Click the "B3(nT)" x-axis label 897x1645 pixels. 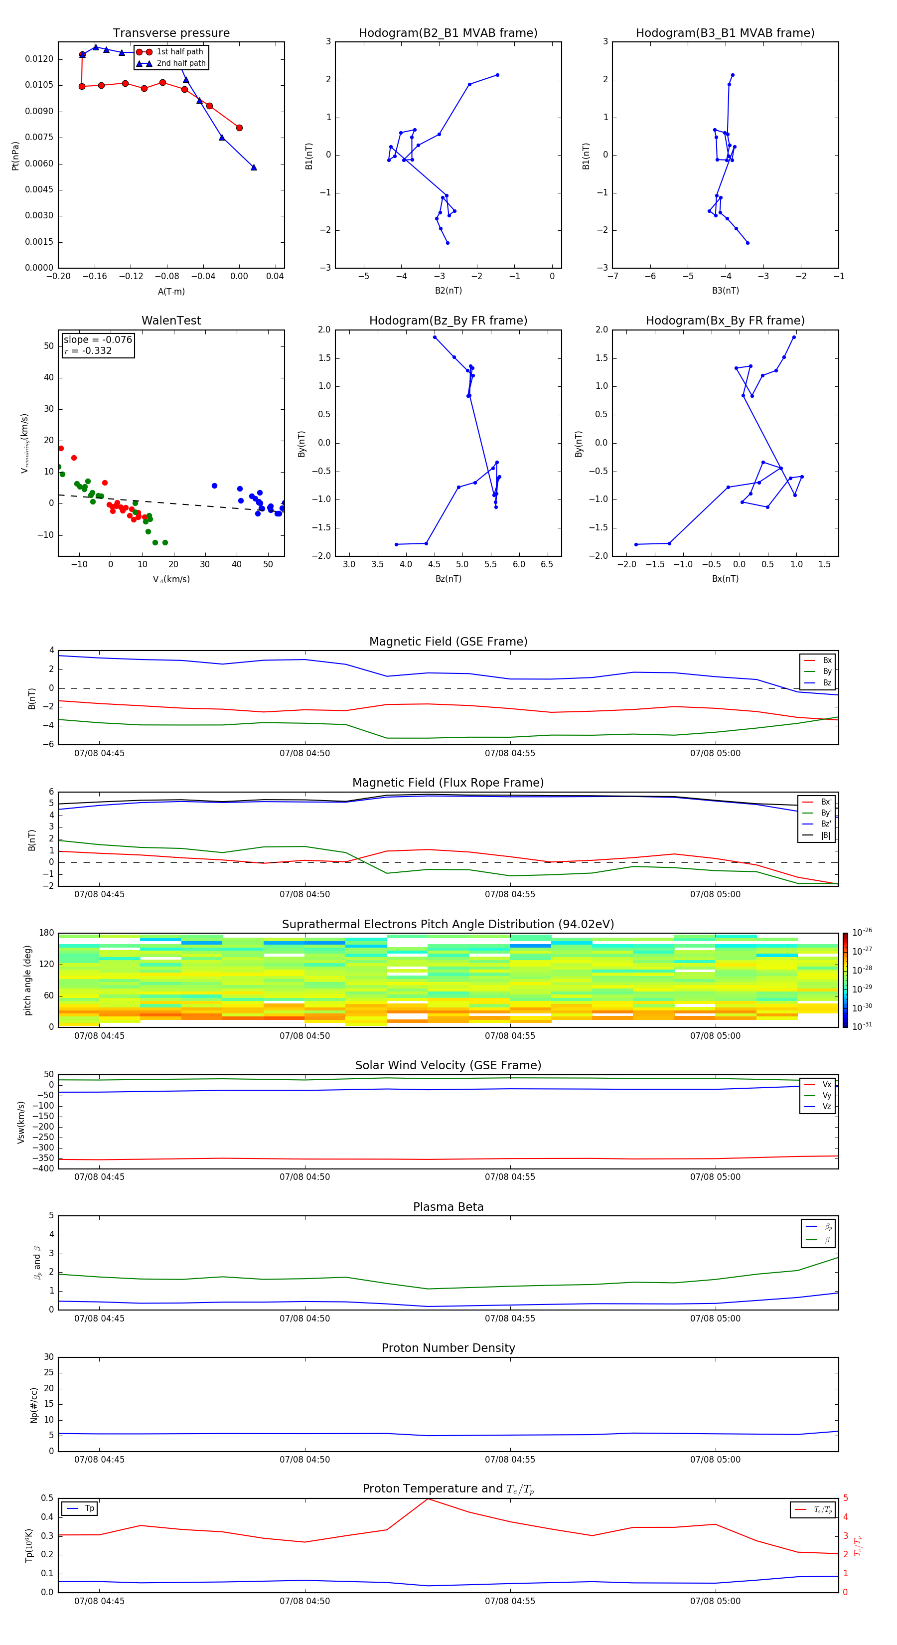725,291
